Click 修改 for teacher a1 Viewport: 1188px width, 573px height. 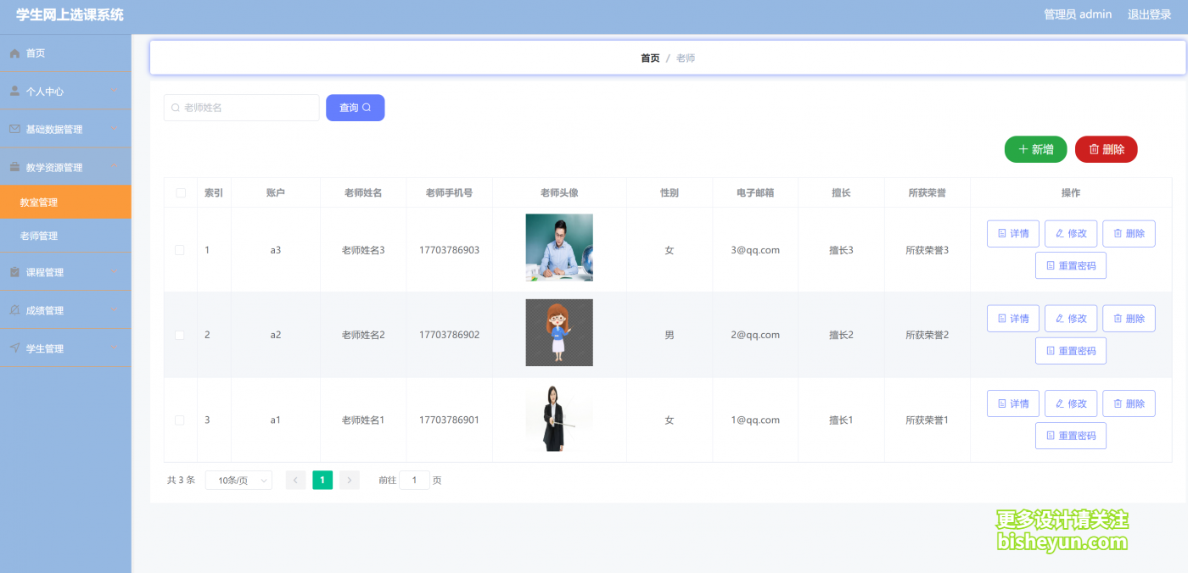click(x=1071, y=403)
